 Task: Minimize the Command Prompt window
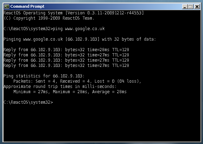[x=185, y=7]
